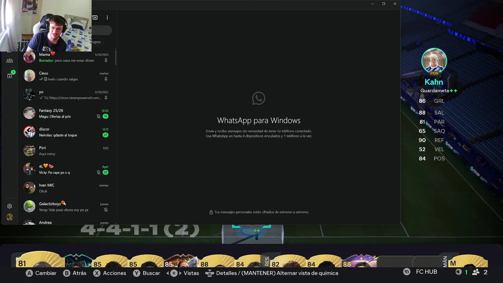Screen dimensions: 503x283
Task: Click the A button icon for Cambiar
Action: coord(29,273)
